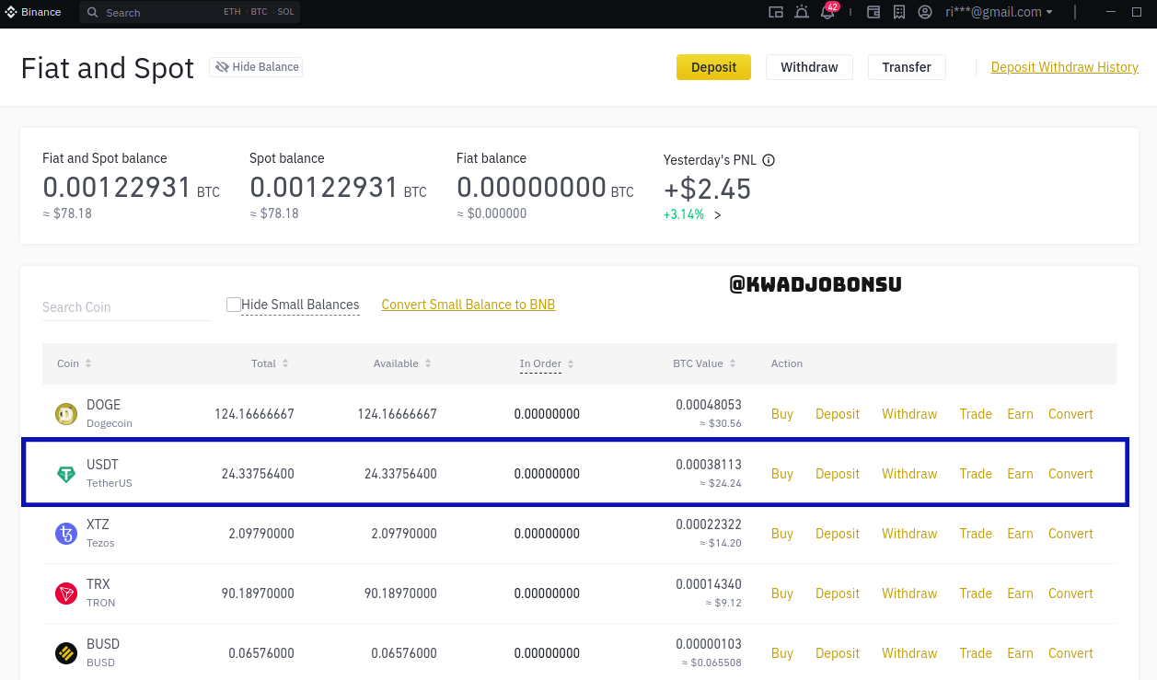Open the notifications bell with 42 badge
1157x680 pixels.
[x=828, y=11]
